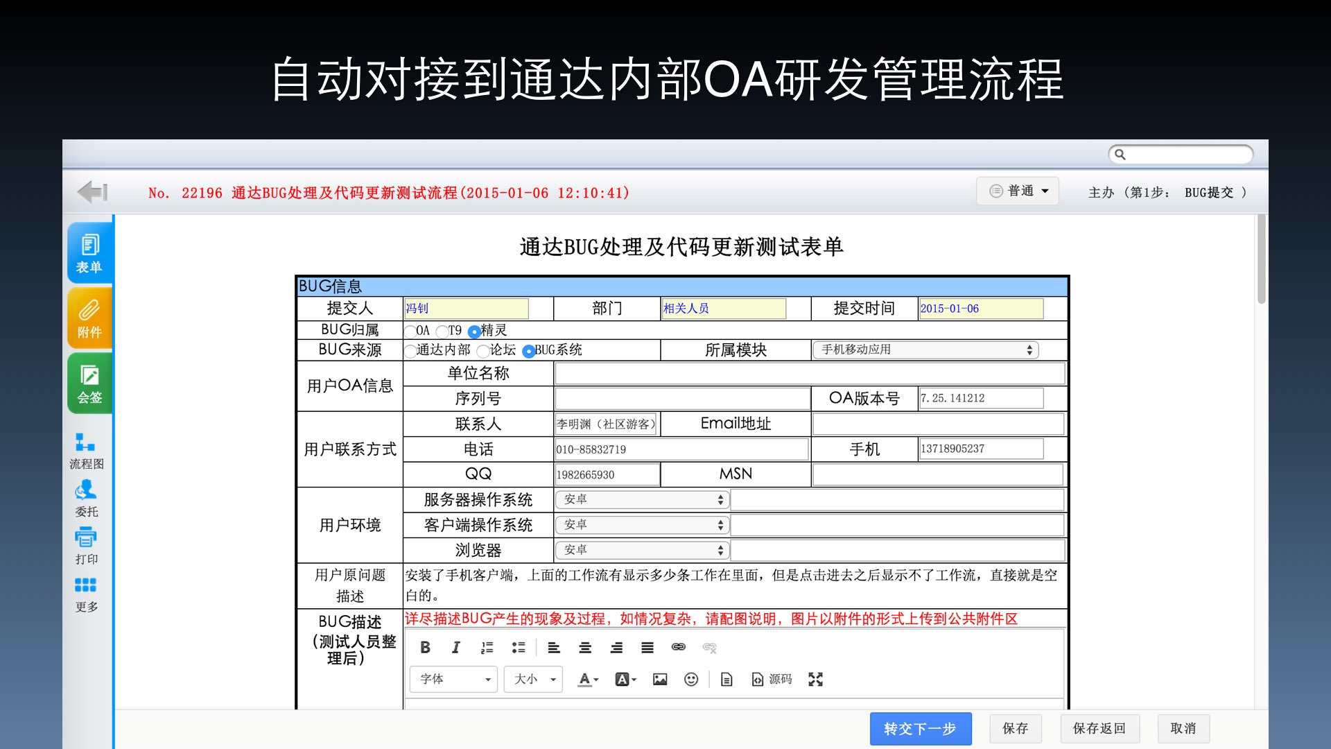Open the 更多 more menu
Viewport: 1331px width, 749px height.
coord(87,594)
